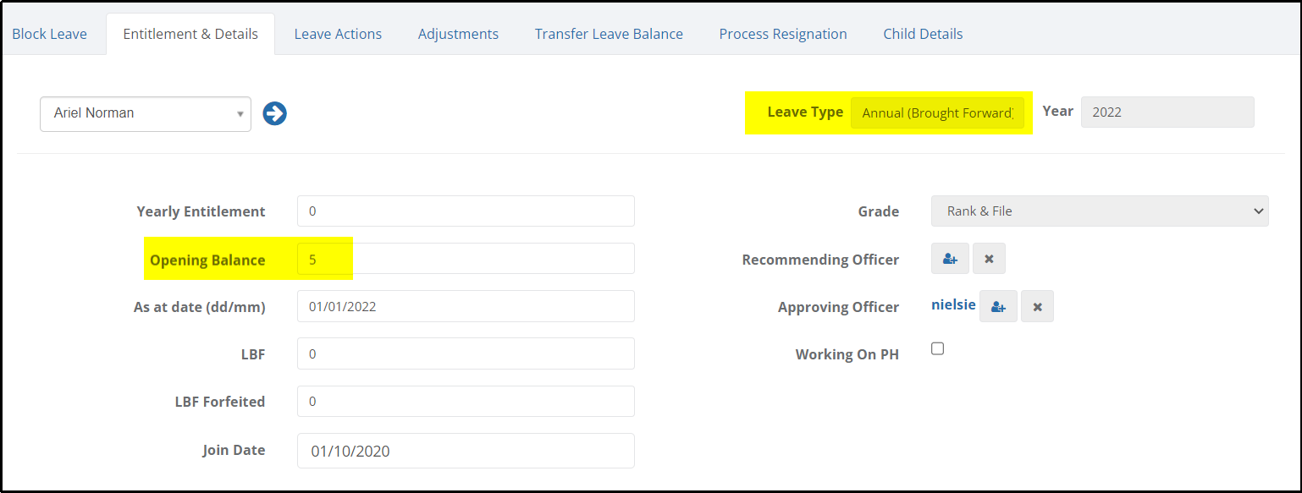Remove Recommending Officer with the x icon
Screen dimensions: 1302x493
pyautogui.click(x=989, y=259)
